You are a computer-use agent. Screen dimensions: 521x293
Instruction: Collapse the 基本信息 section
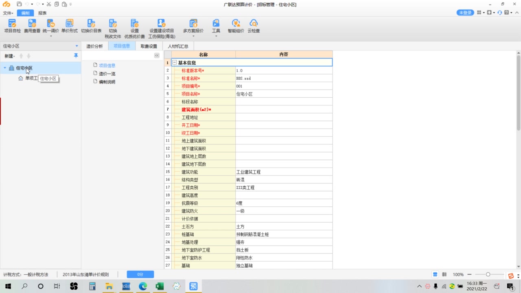[x=175, y=63]
